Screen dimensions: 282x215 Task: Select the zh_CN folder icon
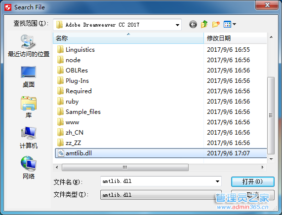point(60,132)
